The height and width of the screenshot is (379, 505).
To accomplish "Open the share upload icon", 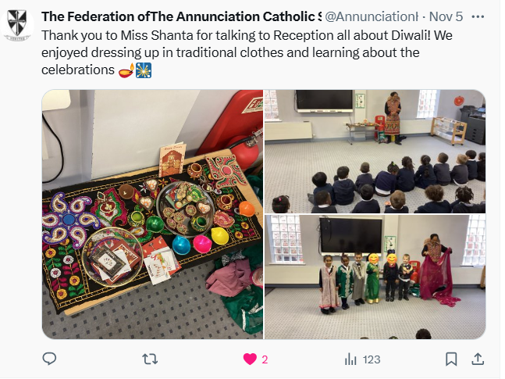I will 478,359.
